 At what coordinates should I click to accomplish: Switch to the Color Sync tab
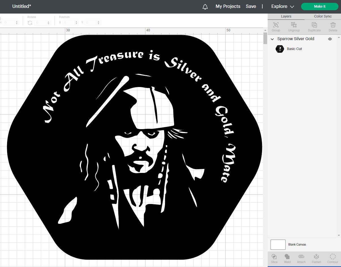(x=323, y=16)
